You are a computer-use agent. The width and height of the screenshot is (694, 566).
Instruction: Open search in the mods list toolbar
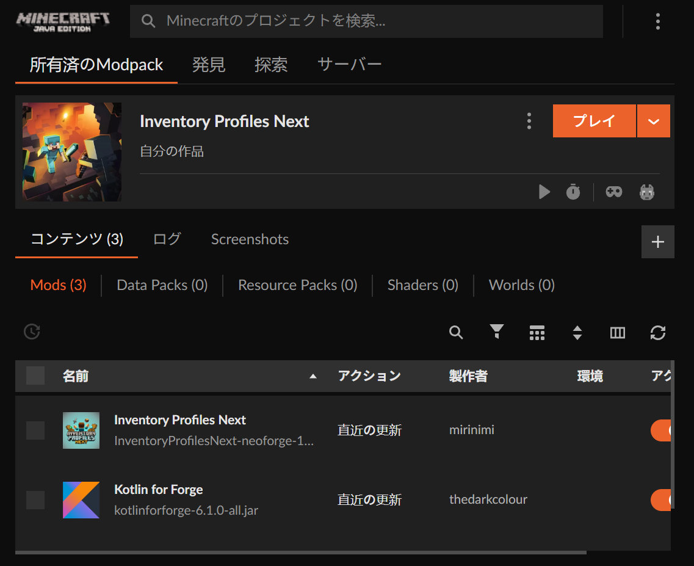pyautogui.click(x=455, y=333)
